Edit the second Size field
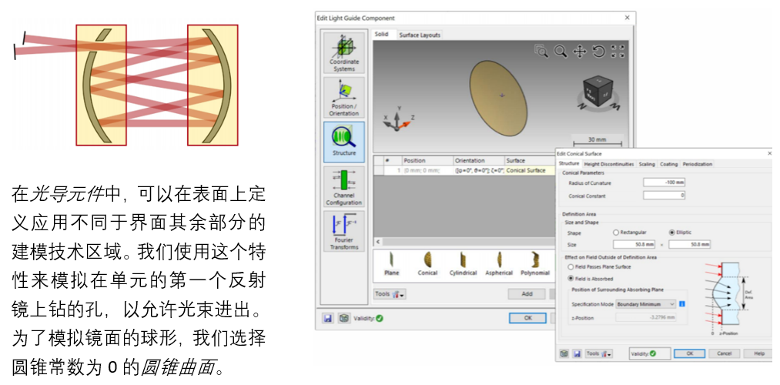Viewport: 780px width, 385px height. pos(689,244)
